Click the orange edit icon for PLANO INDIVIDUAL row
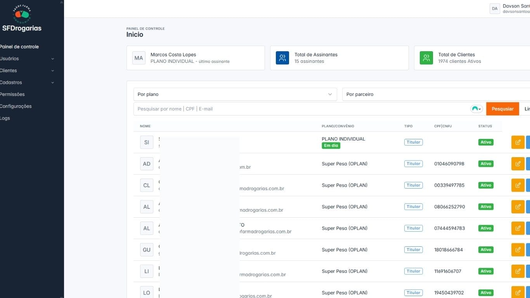 (518, 142)
